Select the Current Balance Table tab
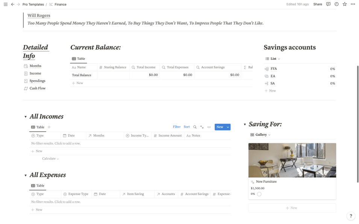Image resolution: width=359 pixels, height=224 pixels. click(79, 59)
